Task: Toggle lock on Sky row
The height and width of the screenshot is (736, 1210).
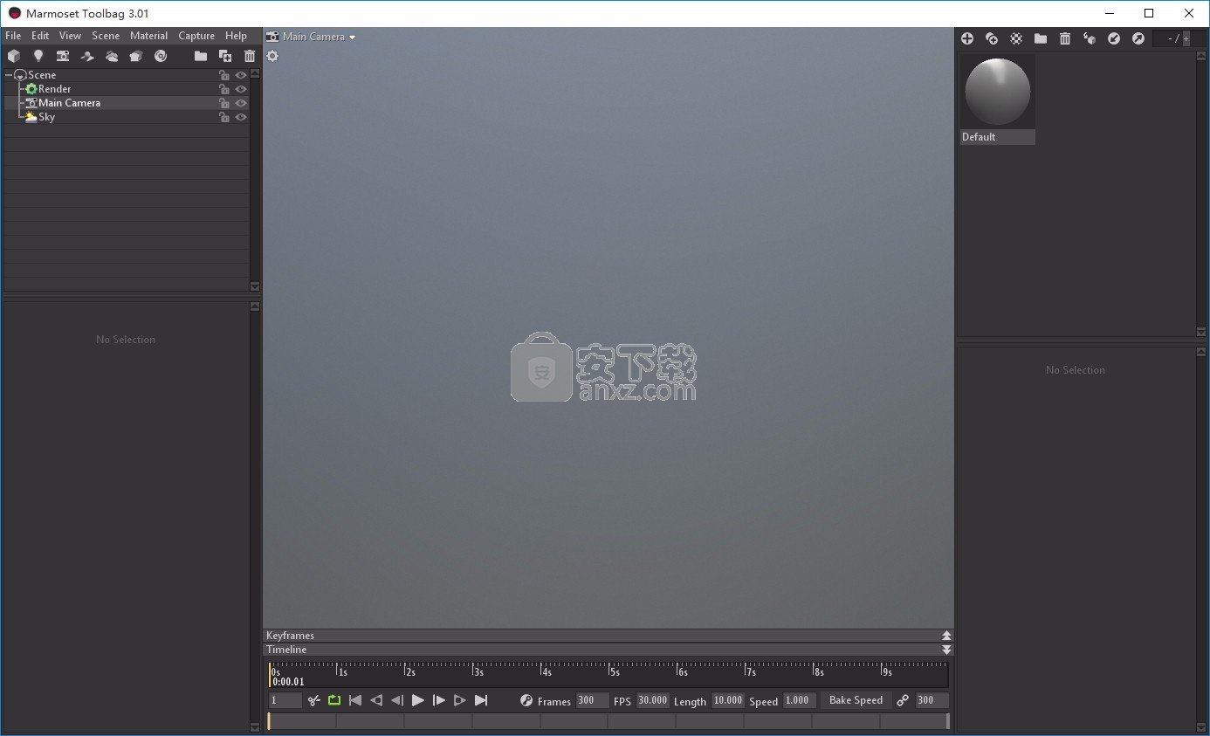Action: (224, 117)
